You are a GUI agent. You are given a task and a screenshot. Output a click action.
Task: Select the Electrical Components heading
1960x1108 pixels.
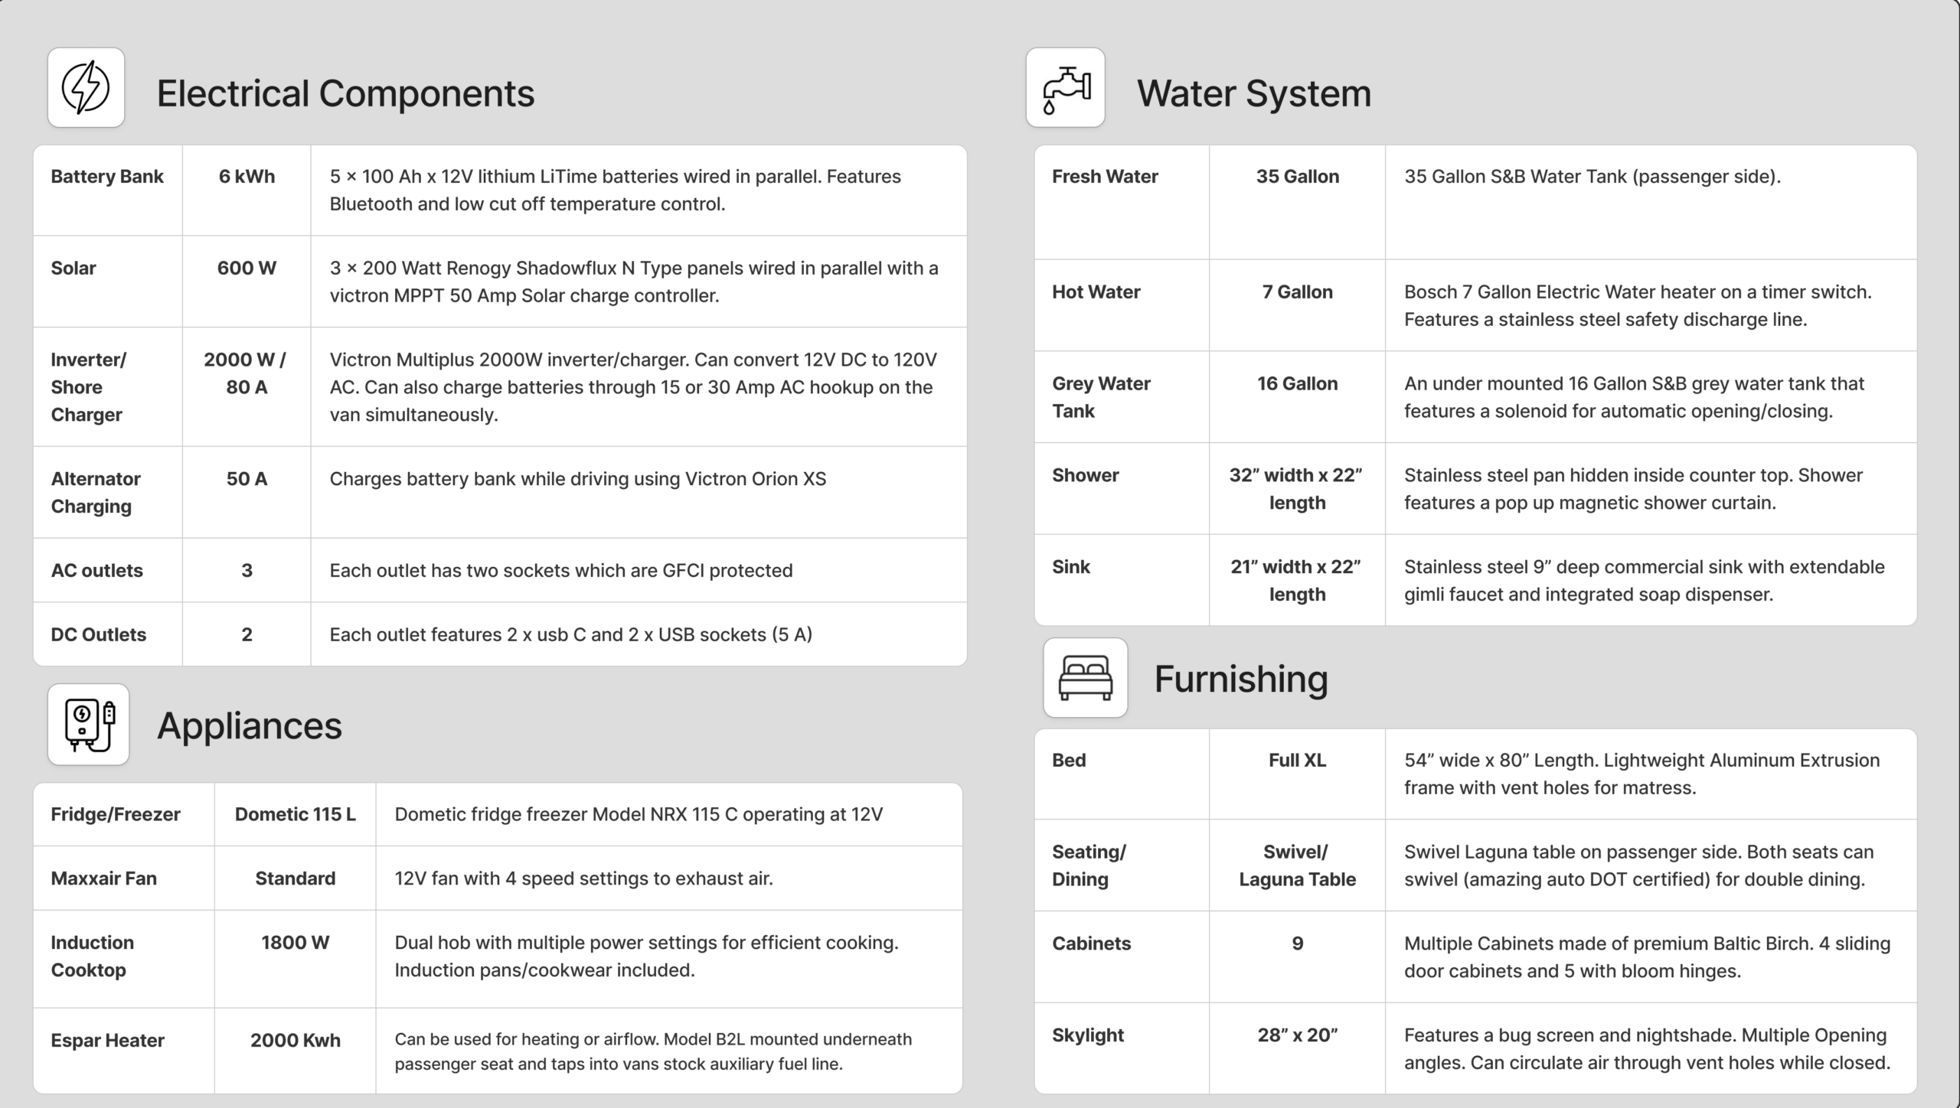click(x=345, y=93)
